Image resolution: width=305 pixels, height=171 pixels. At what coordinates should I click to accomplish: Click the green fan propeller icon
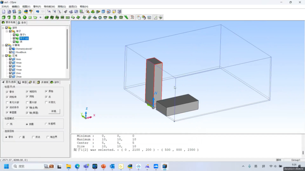tap(84, 17)
